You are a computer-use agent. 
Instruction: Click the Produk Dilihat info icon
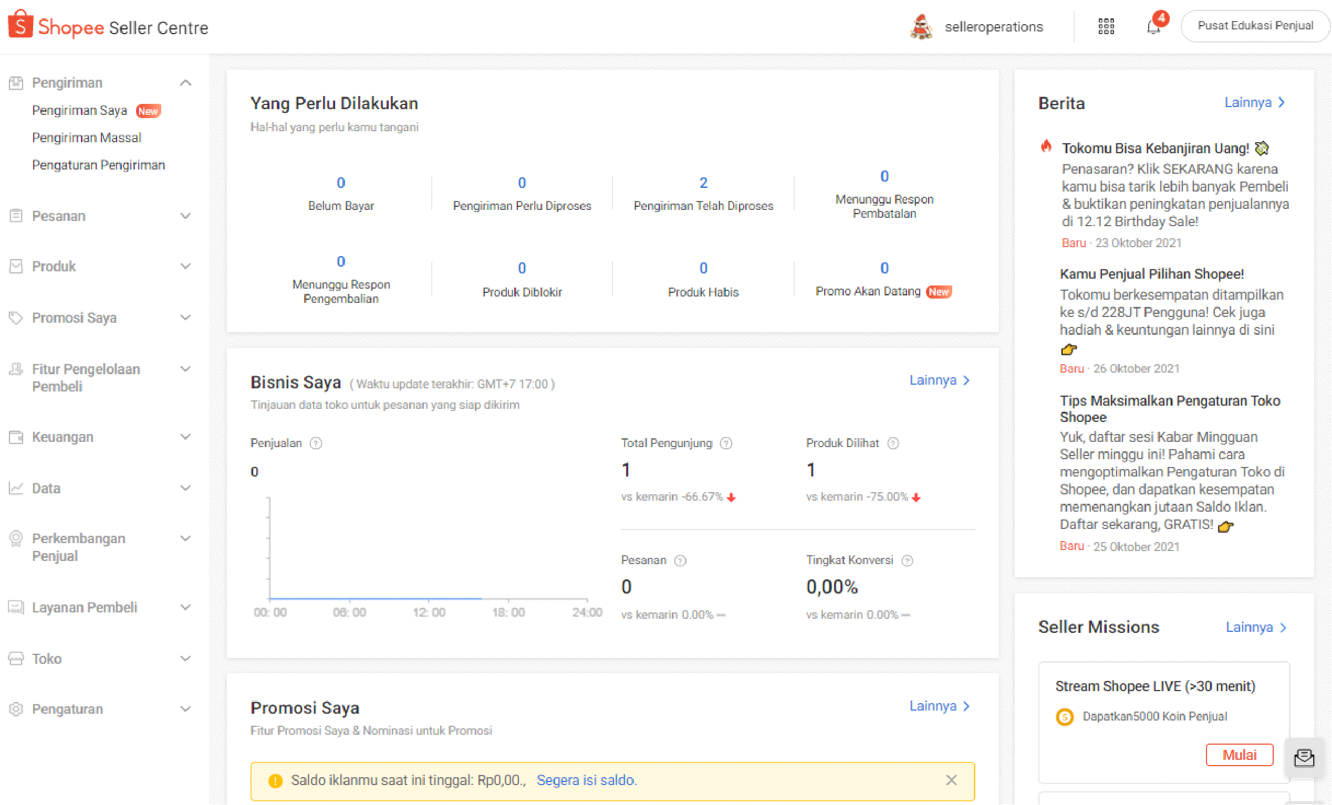coord(893,443)
